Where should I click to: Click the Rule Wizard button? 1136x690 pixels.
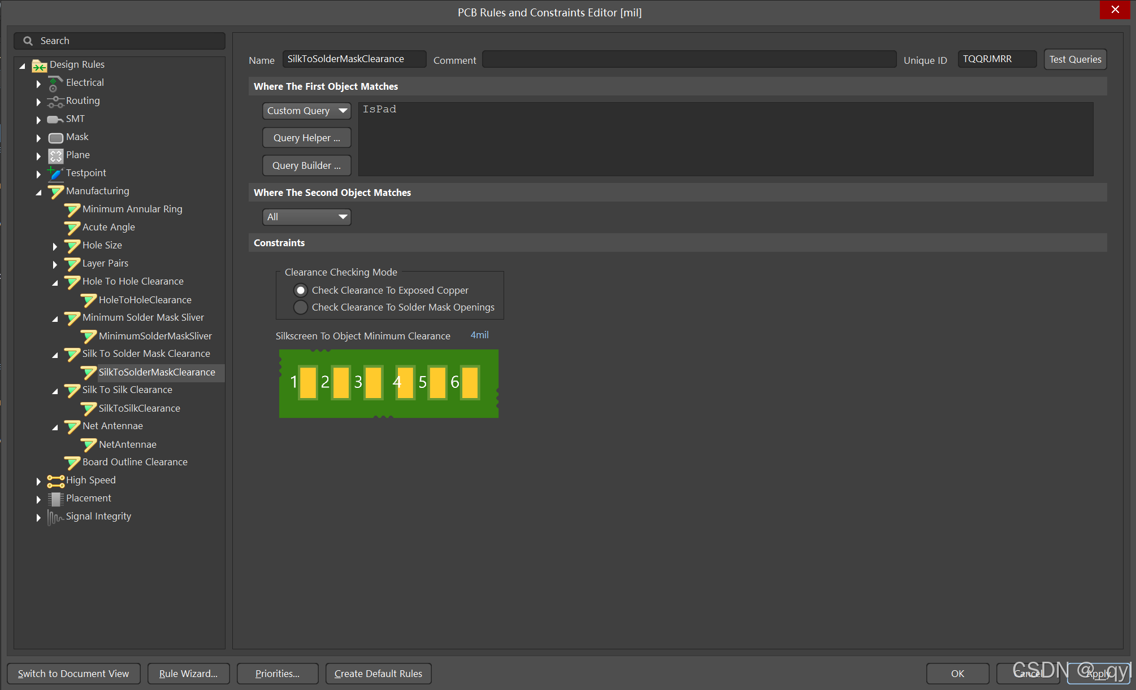pyautogui.click(x=188, y=674)
